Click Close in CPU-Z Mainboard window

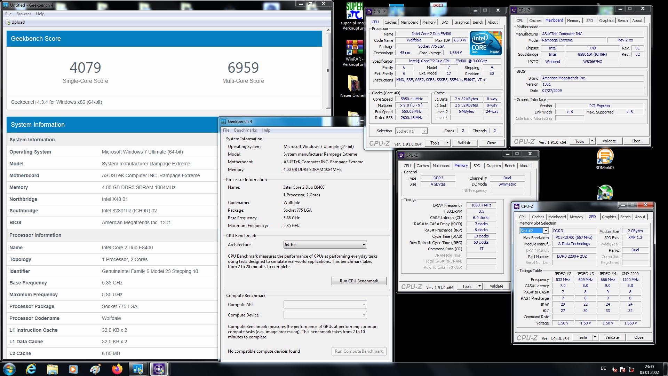(636, 141)
